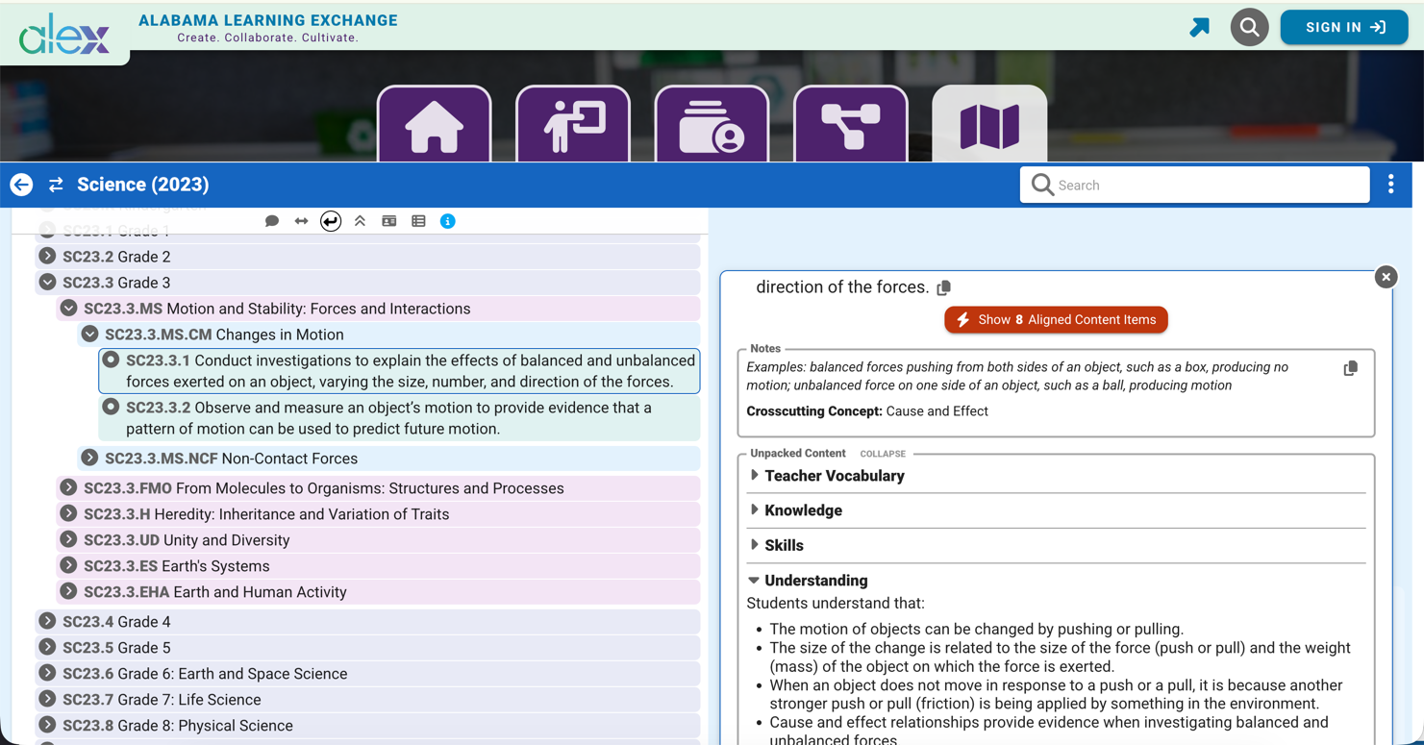Image resolution: width=1424 pixels, height=745 pixels.
Task: Open the folder with person navigation tile
Action: [712, 125]
